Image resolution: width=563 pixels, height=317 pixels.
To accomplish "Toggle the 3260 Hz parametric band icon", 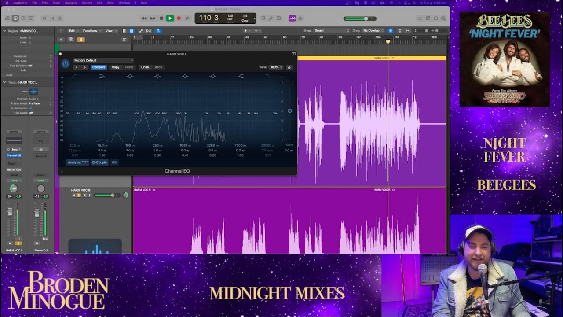I will pos(213,76).
